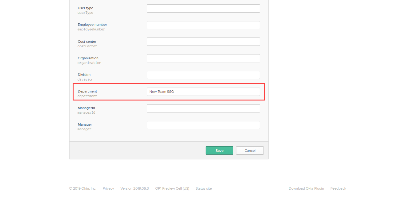Click the Cancel button
The image size is (402, 205).
point(250,150)
